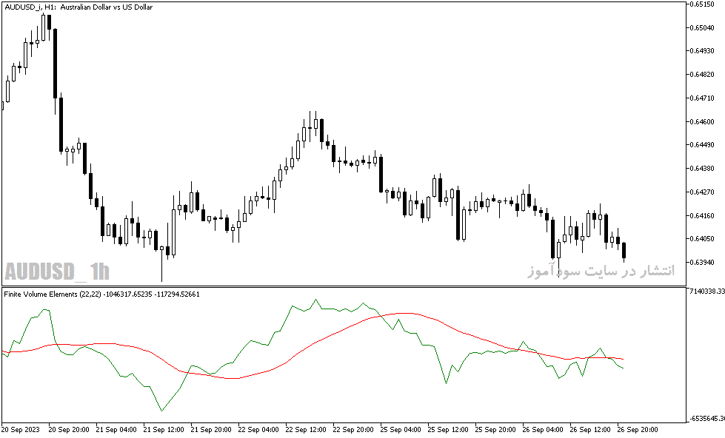Select the 22 Sep 12:00 time axis label
This screenshot has width=725, height=438.
(x=306, y=430)
